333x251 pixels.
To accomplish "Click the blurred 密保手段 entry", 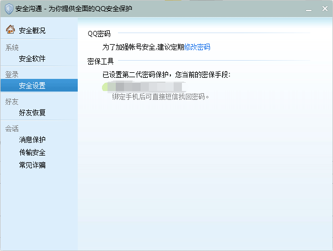I will [144, 87].
